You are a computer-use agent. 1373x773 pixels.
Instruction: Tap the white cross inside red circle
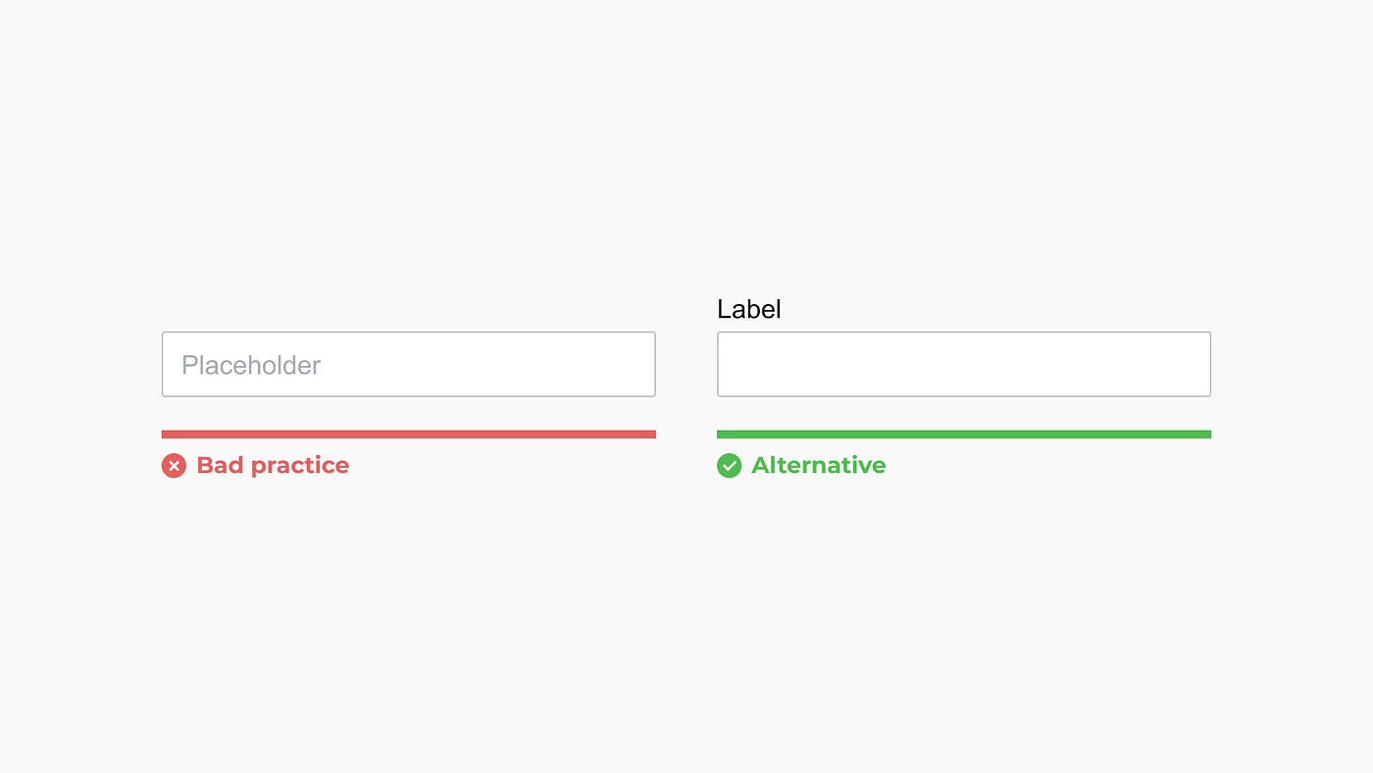174,466
